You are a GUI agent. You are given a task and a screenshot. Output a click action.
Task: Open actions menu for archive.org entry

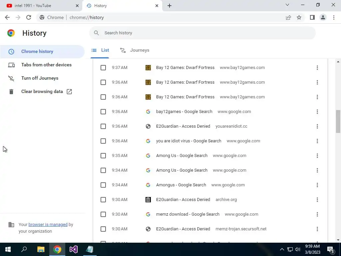(317, 200)
